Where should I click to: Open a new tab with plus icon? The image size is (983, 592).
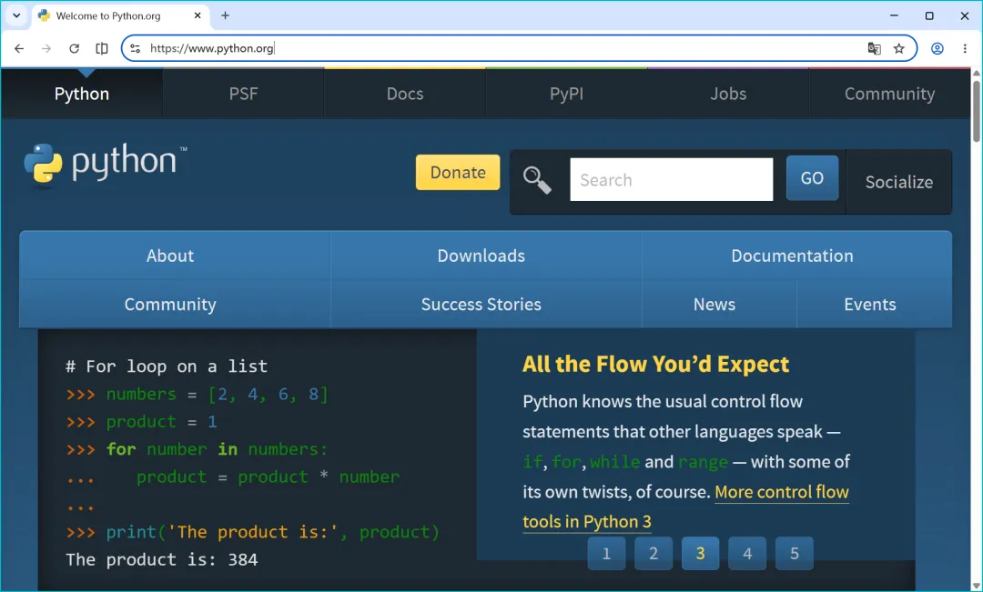pyautogui.click(x=225, y=15)
